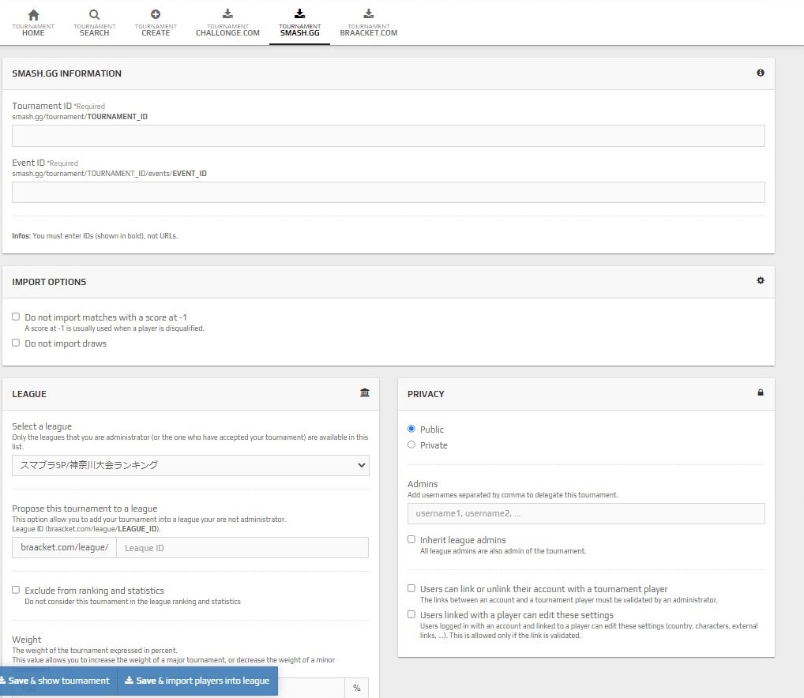Viewport: 804px width, 698px height.
Task: Switch to CHALLONGE.COM tab label
Action: pyautogui.click(x=227, y=30)
